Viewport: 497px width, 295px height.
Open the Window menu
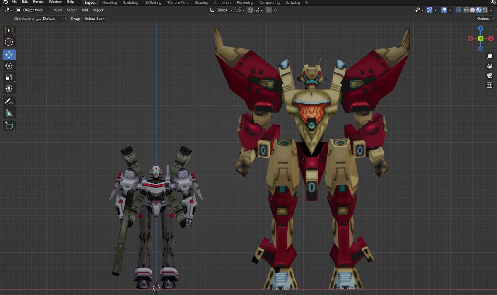[55, 2]
